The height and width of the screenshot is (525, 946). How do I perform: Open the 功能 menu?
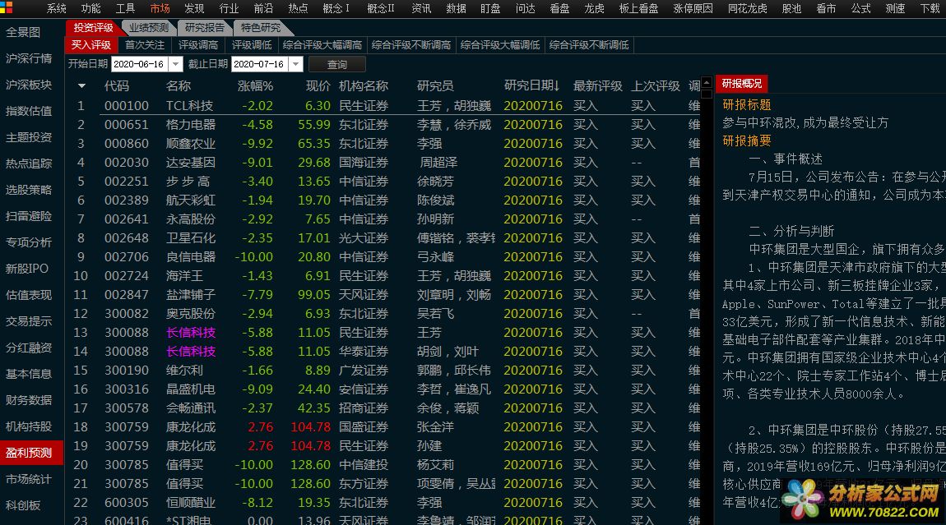90,8
